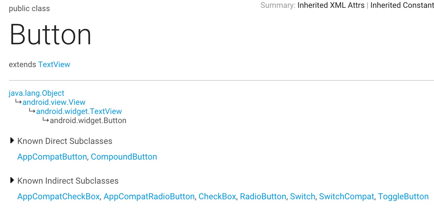This screenshot has width=434, height=211.
Task: Collapse the Known Indirect Subclasses triangle
Action: [x=12, y=180]
